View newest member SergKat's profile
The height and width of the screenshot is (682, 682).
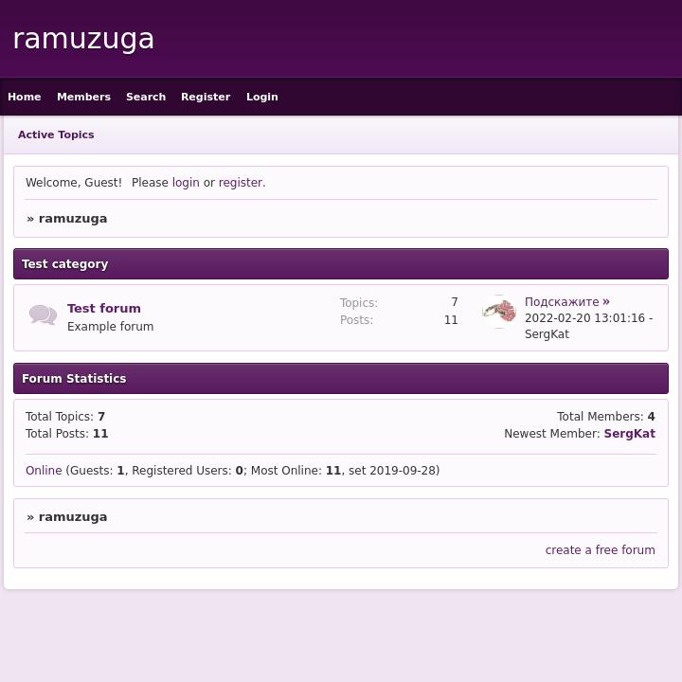(629, 434)
